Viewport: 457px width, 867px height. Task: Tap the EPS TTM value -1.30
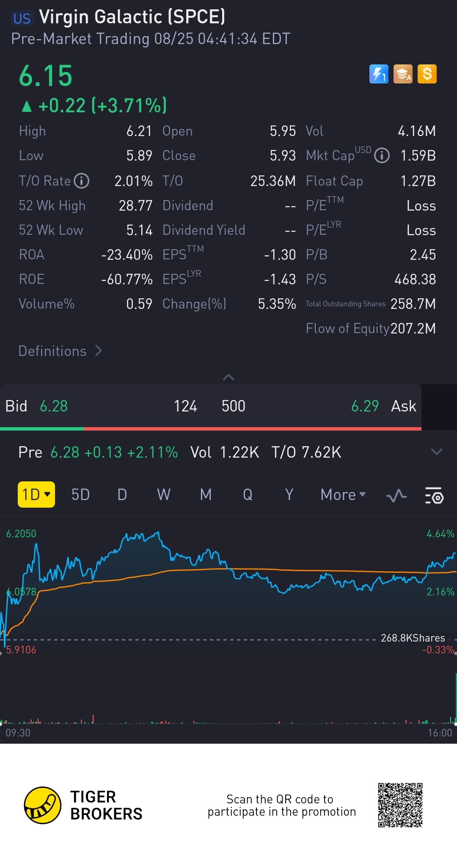click(x=280, y=255)
